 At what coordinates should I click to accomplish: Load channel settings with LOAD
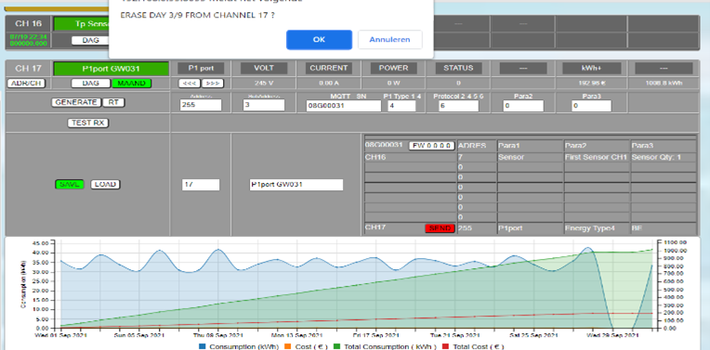tap(105, 185)
